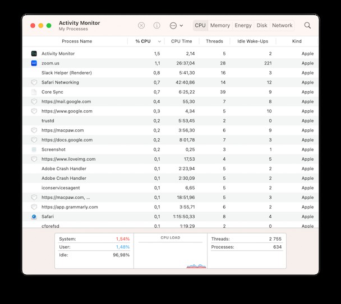Click the process info (i) toolbar icon
Screen dimensions: 341x304
156,26
